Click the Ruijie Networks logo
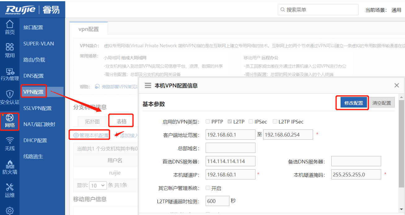 pyautogui.click(x=20, y=10)
